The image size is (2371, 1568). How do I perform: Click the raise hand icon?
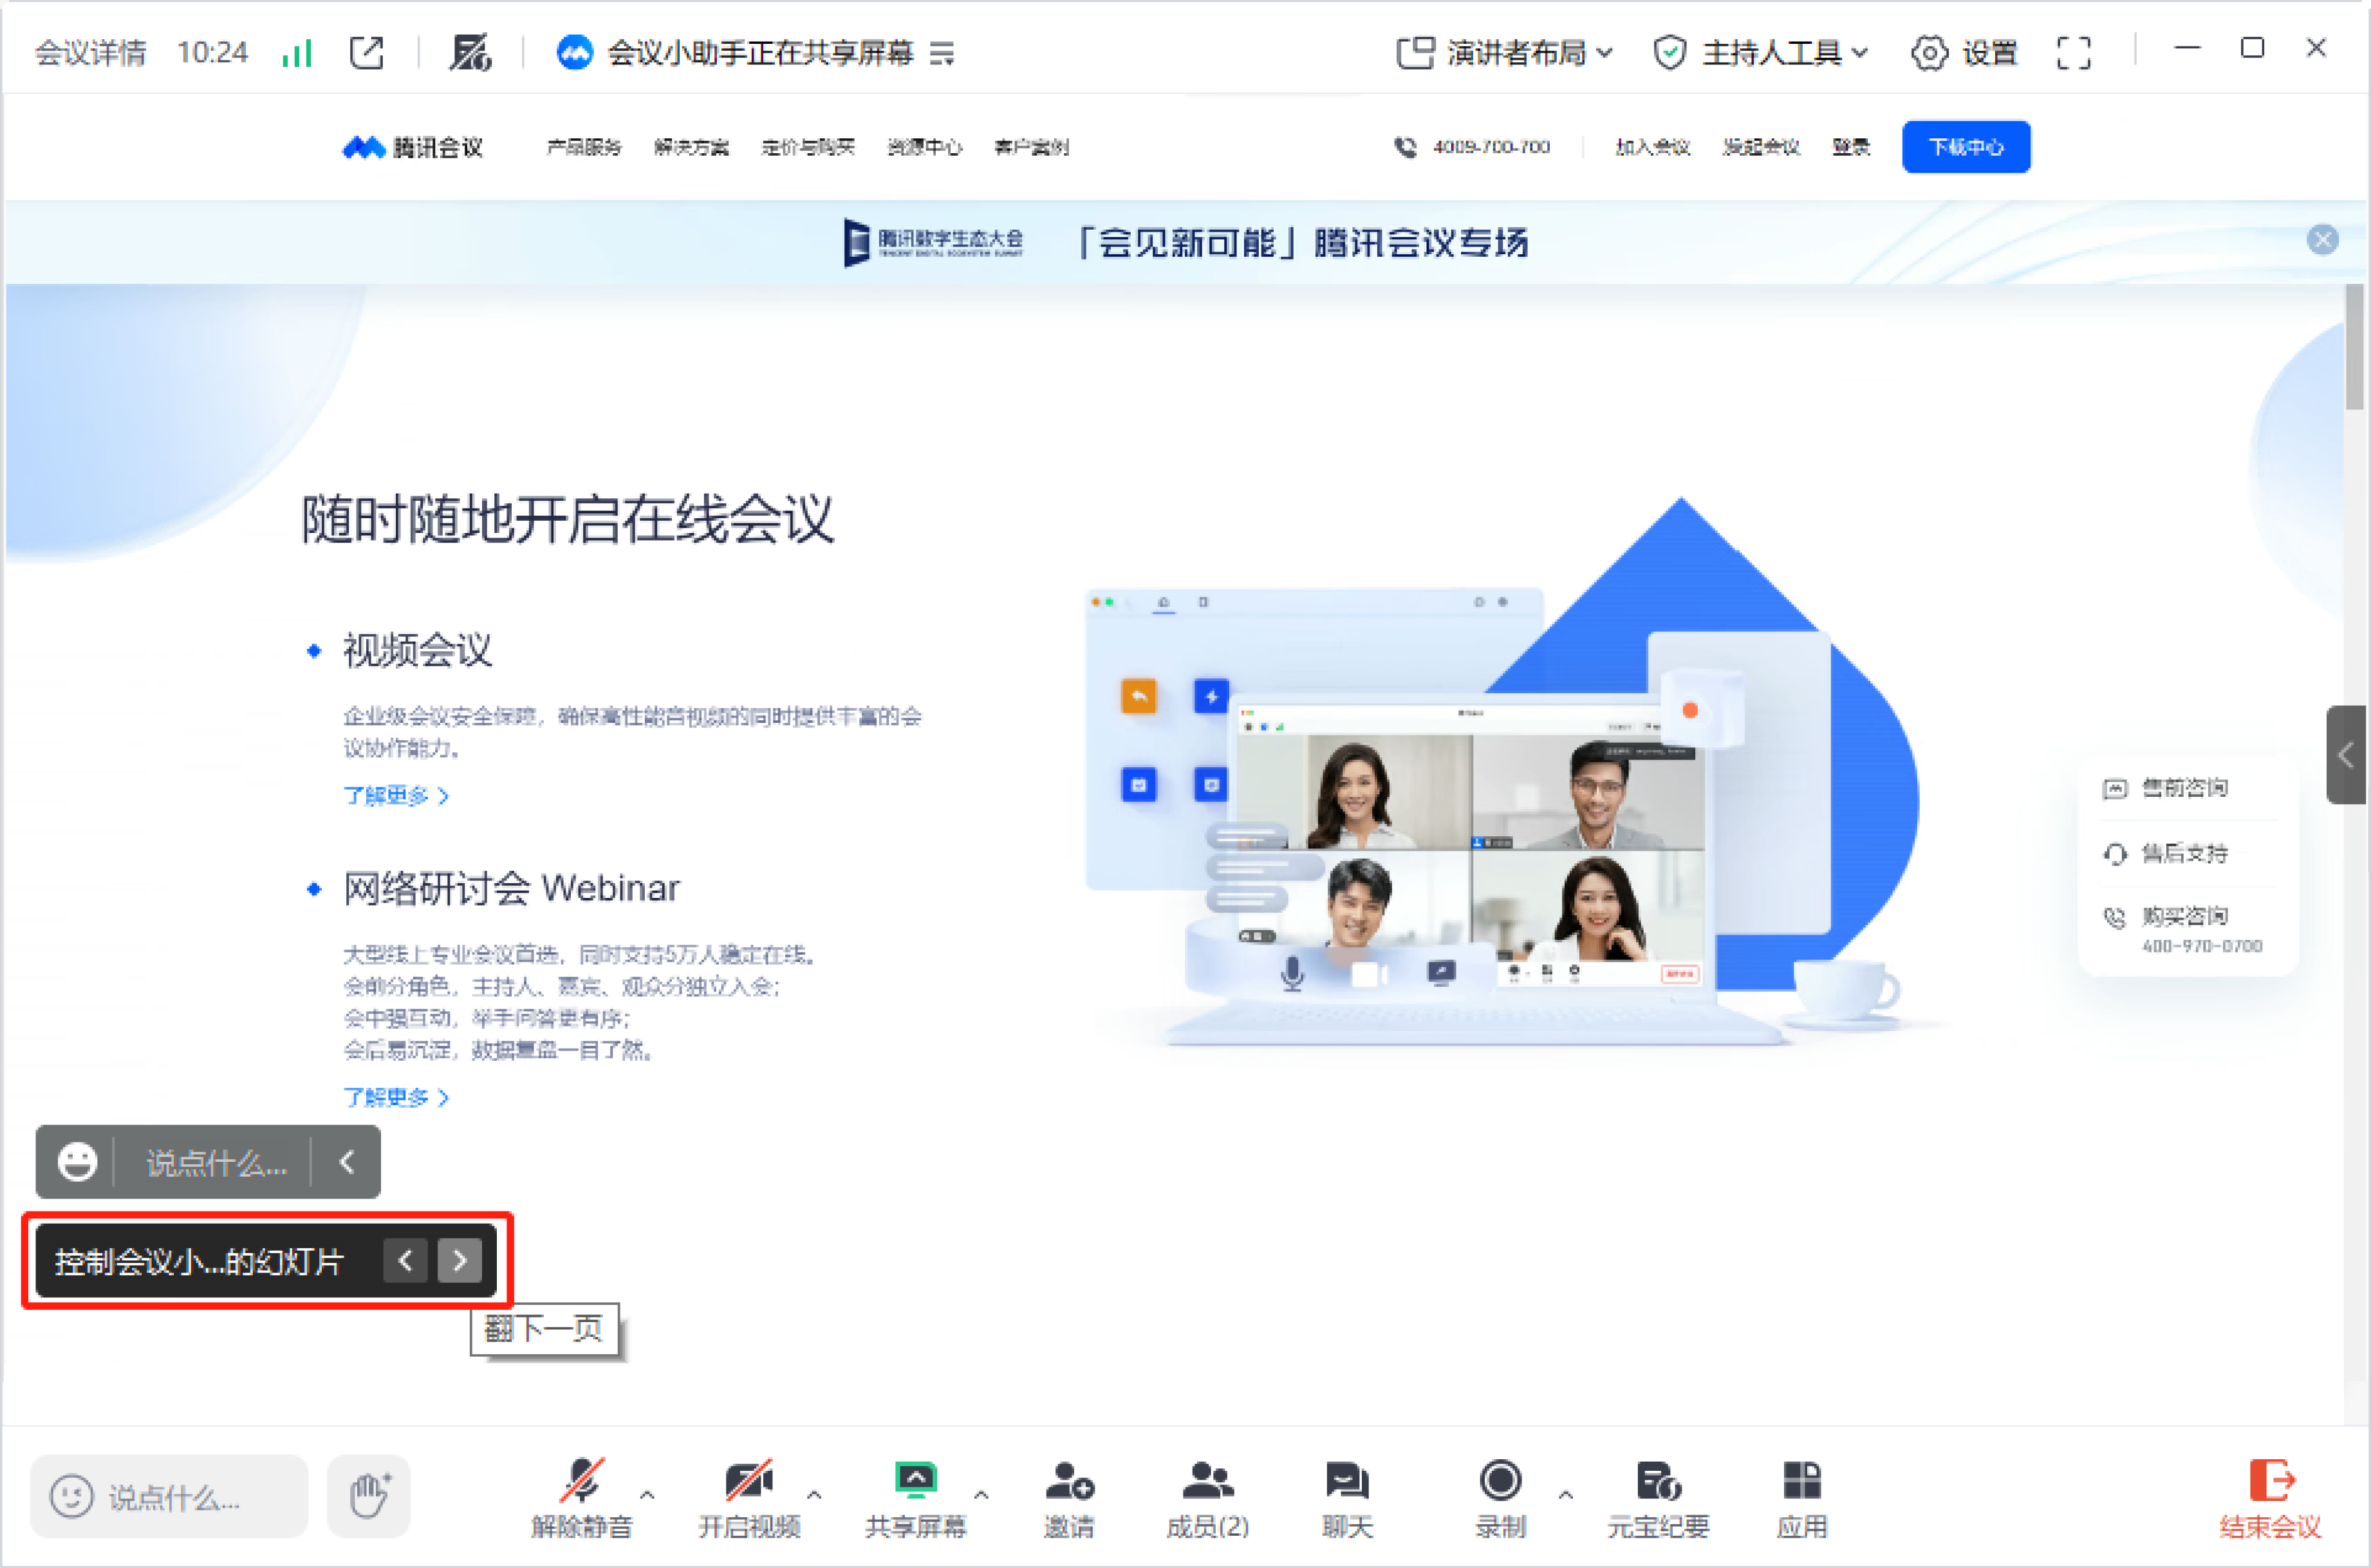tap(368, 1496)
